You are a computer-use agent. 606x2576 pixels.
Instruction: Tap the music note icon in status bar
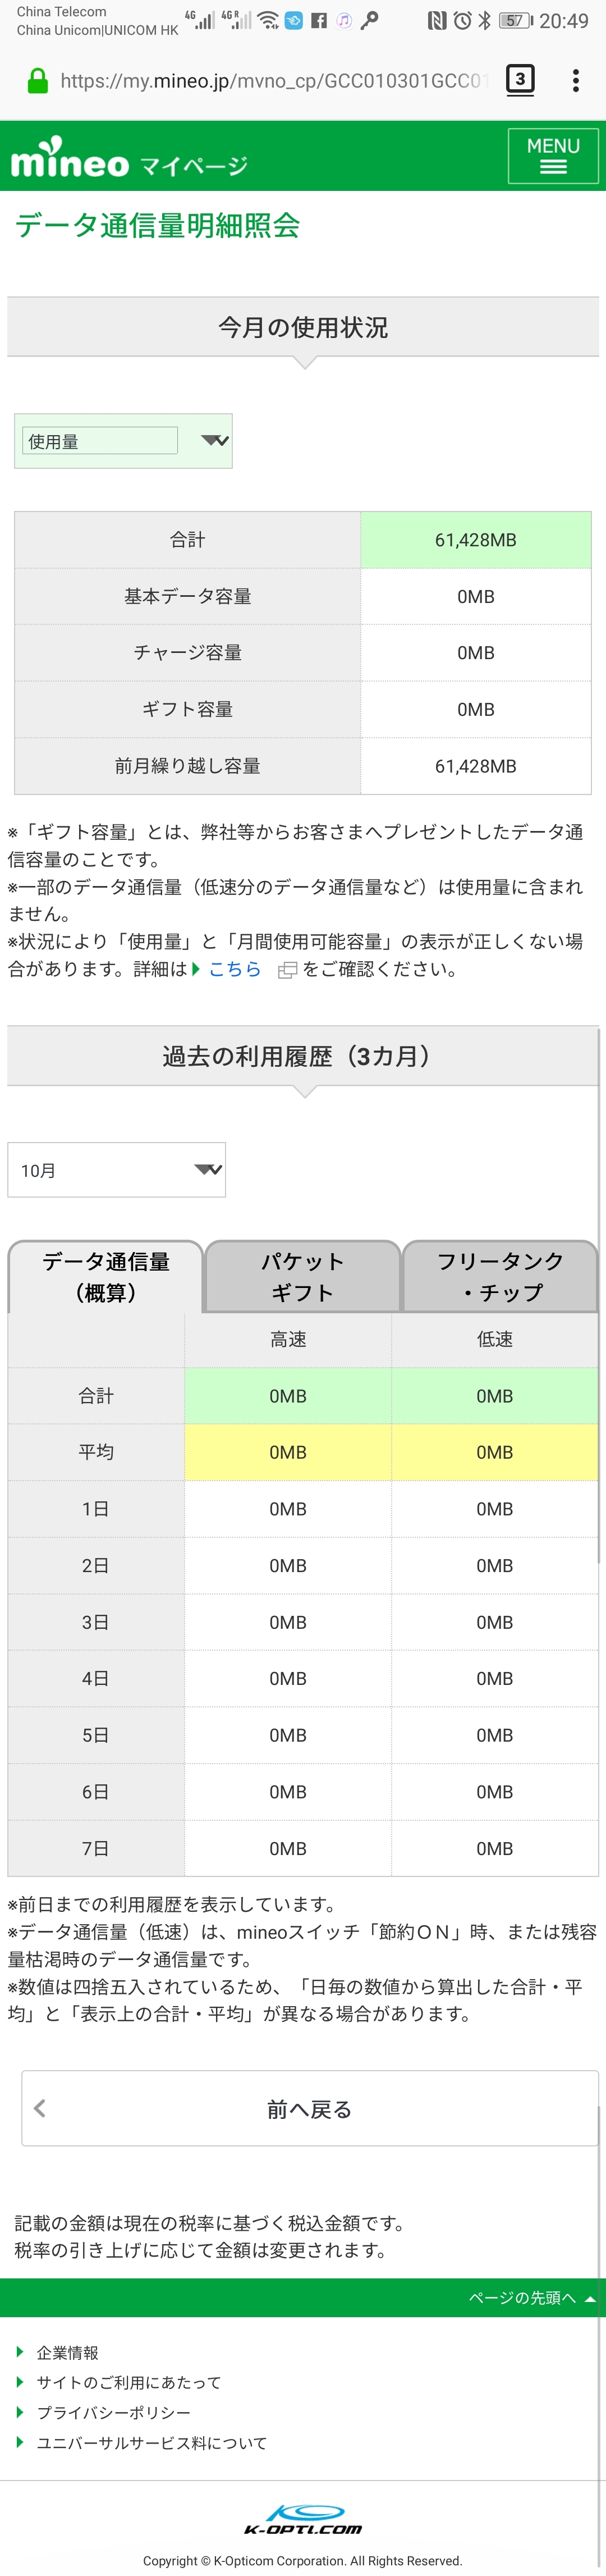344,20
